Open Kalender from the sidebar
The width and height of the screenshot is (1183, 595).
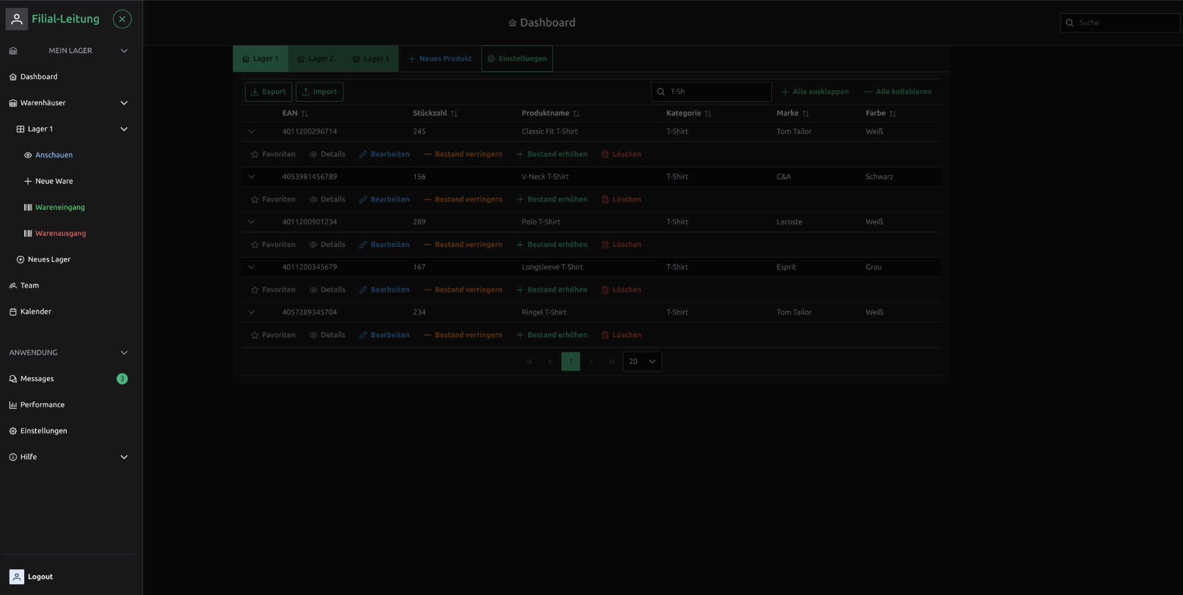[x=35, y=311]
